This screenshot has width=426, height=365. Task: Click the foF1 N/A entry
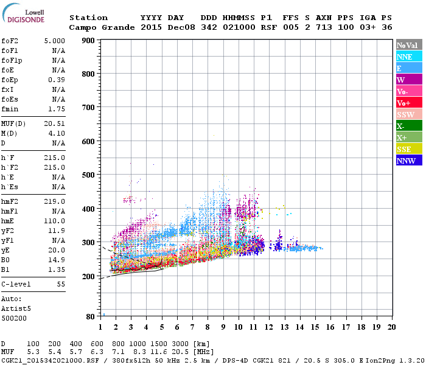[x=58, y=50]
